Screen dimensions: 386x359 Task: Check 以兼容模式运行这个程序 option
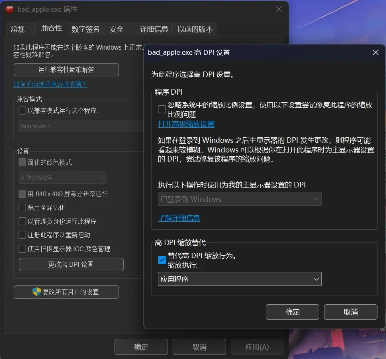click(x=23, y=111)
